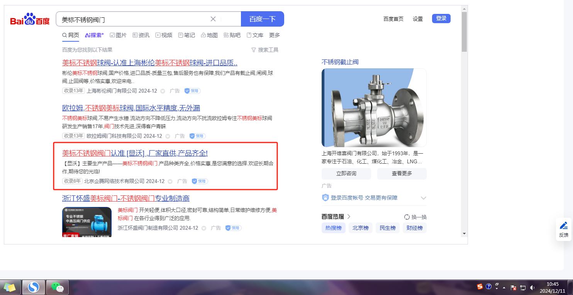The image size is (573, 295).
Task: Open the 反馈 feedback widget
Action: [x=564, y=229]
